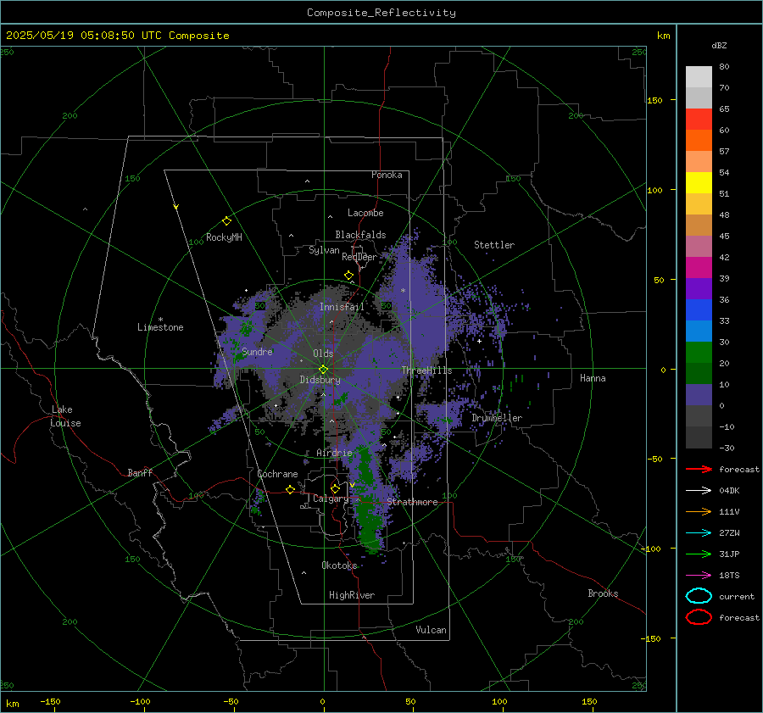Click the Brooks city label

603,593
